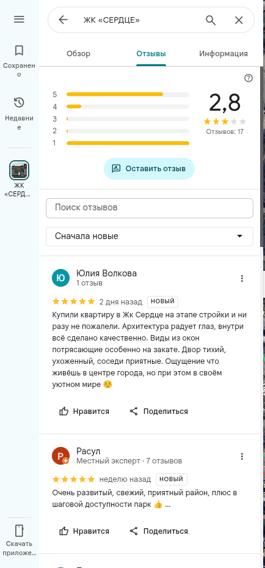Filter by 2-star rating bar
The height and width of the screenshot is (568, 265).
tap(121, 131)
